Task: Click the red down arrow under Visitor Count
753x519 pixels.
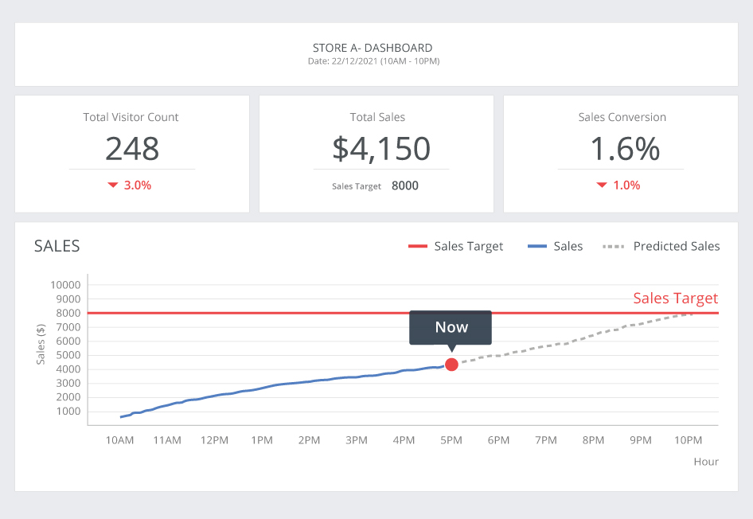Action: [113, 185]
